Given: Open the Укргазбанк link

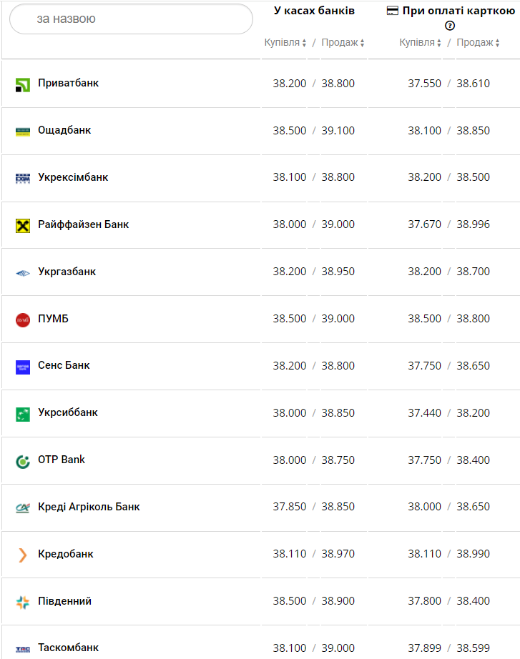Looking at the screenshot, I should point(67,272).
